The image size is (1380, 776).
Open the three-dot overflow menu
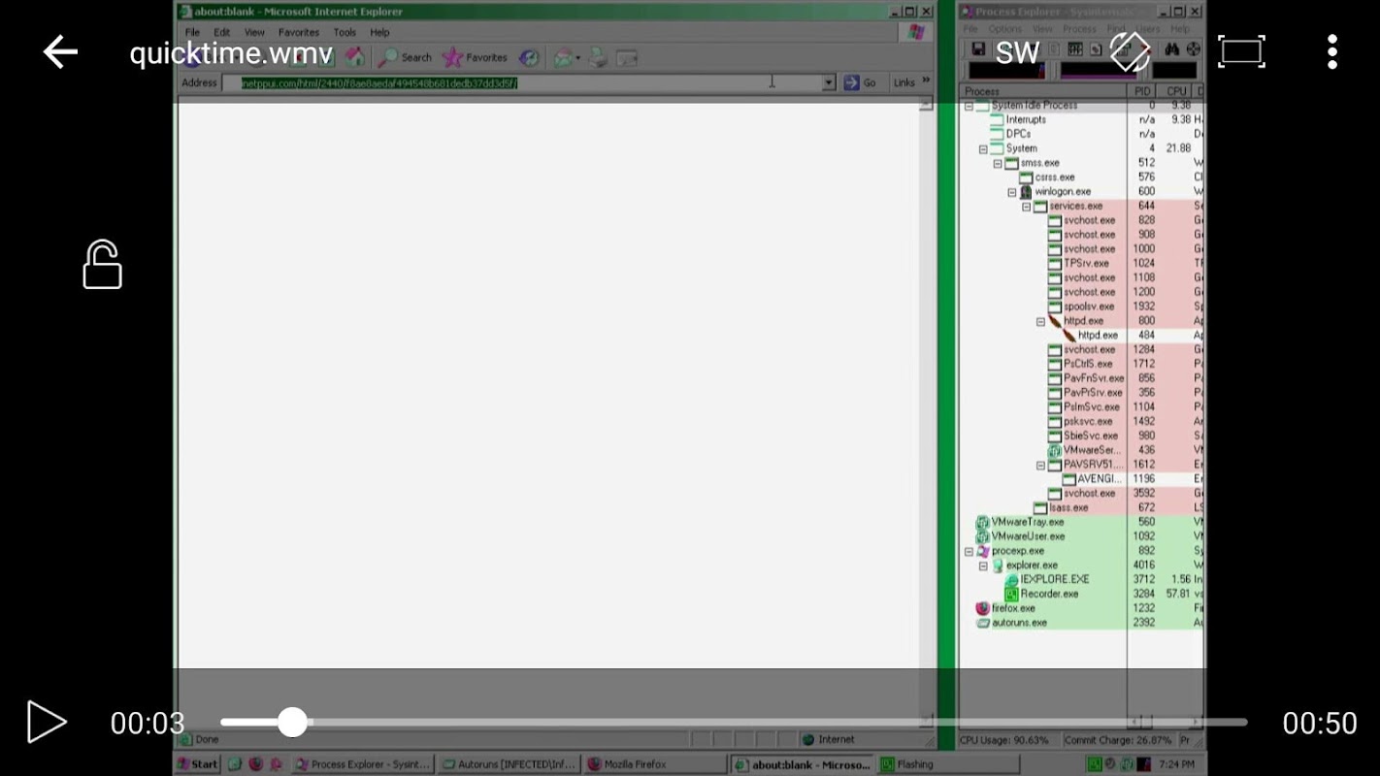[1332, 52]
